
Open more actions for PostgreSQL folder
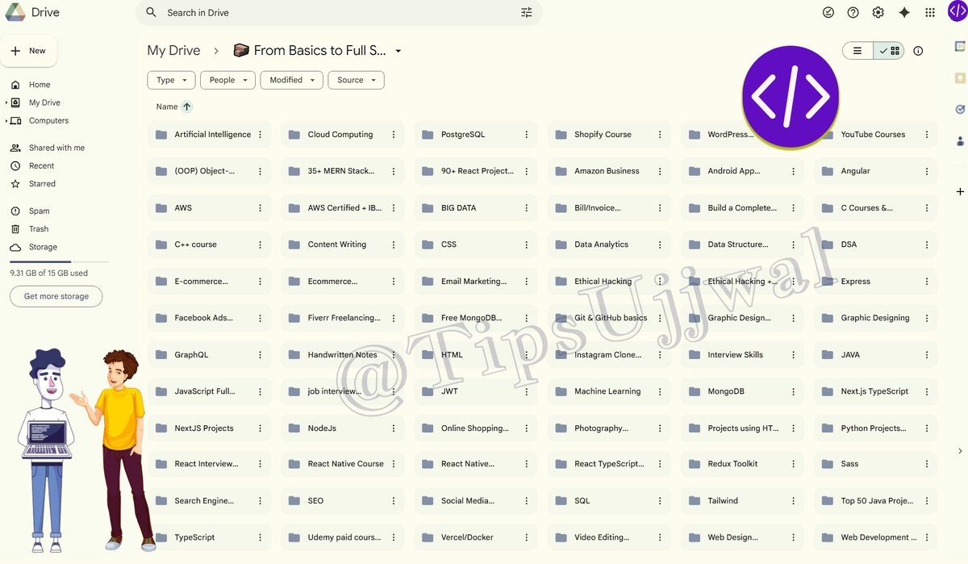(x=527, y=135)
